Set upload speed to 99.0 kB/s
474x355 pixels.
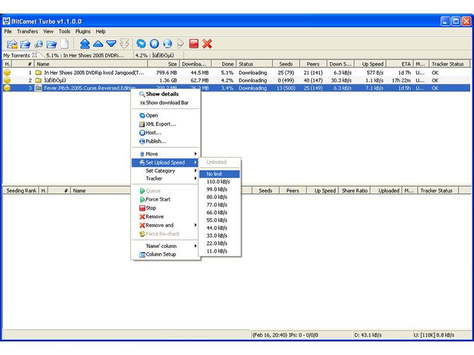coord(219,189)
